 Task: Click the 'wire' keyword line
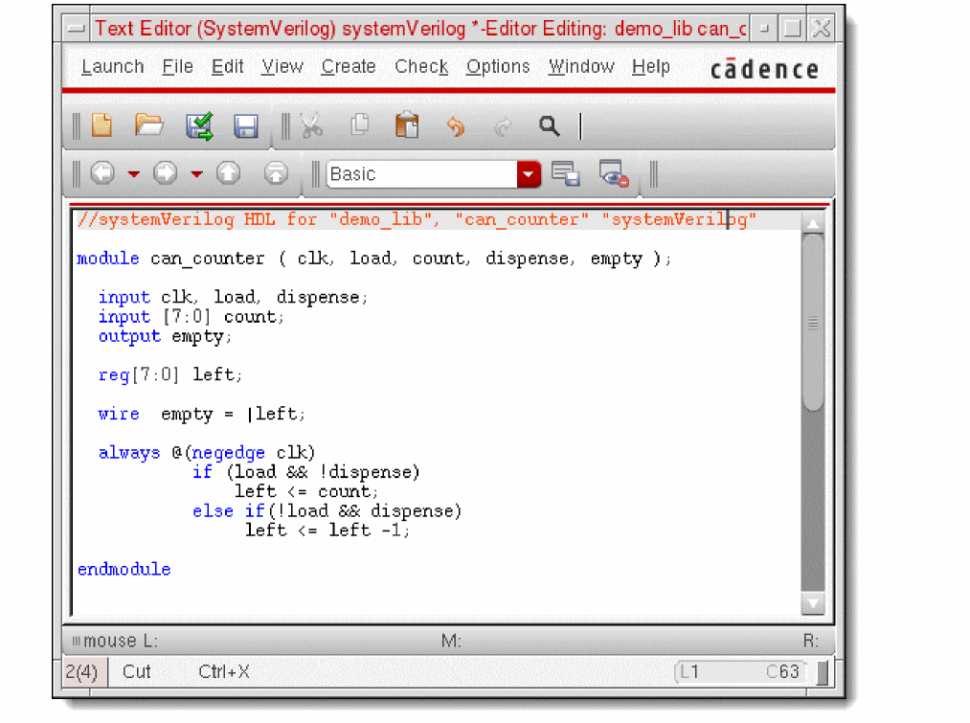(x=119, y=414)
